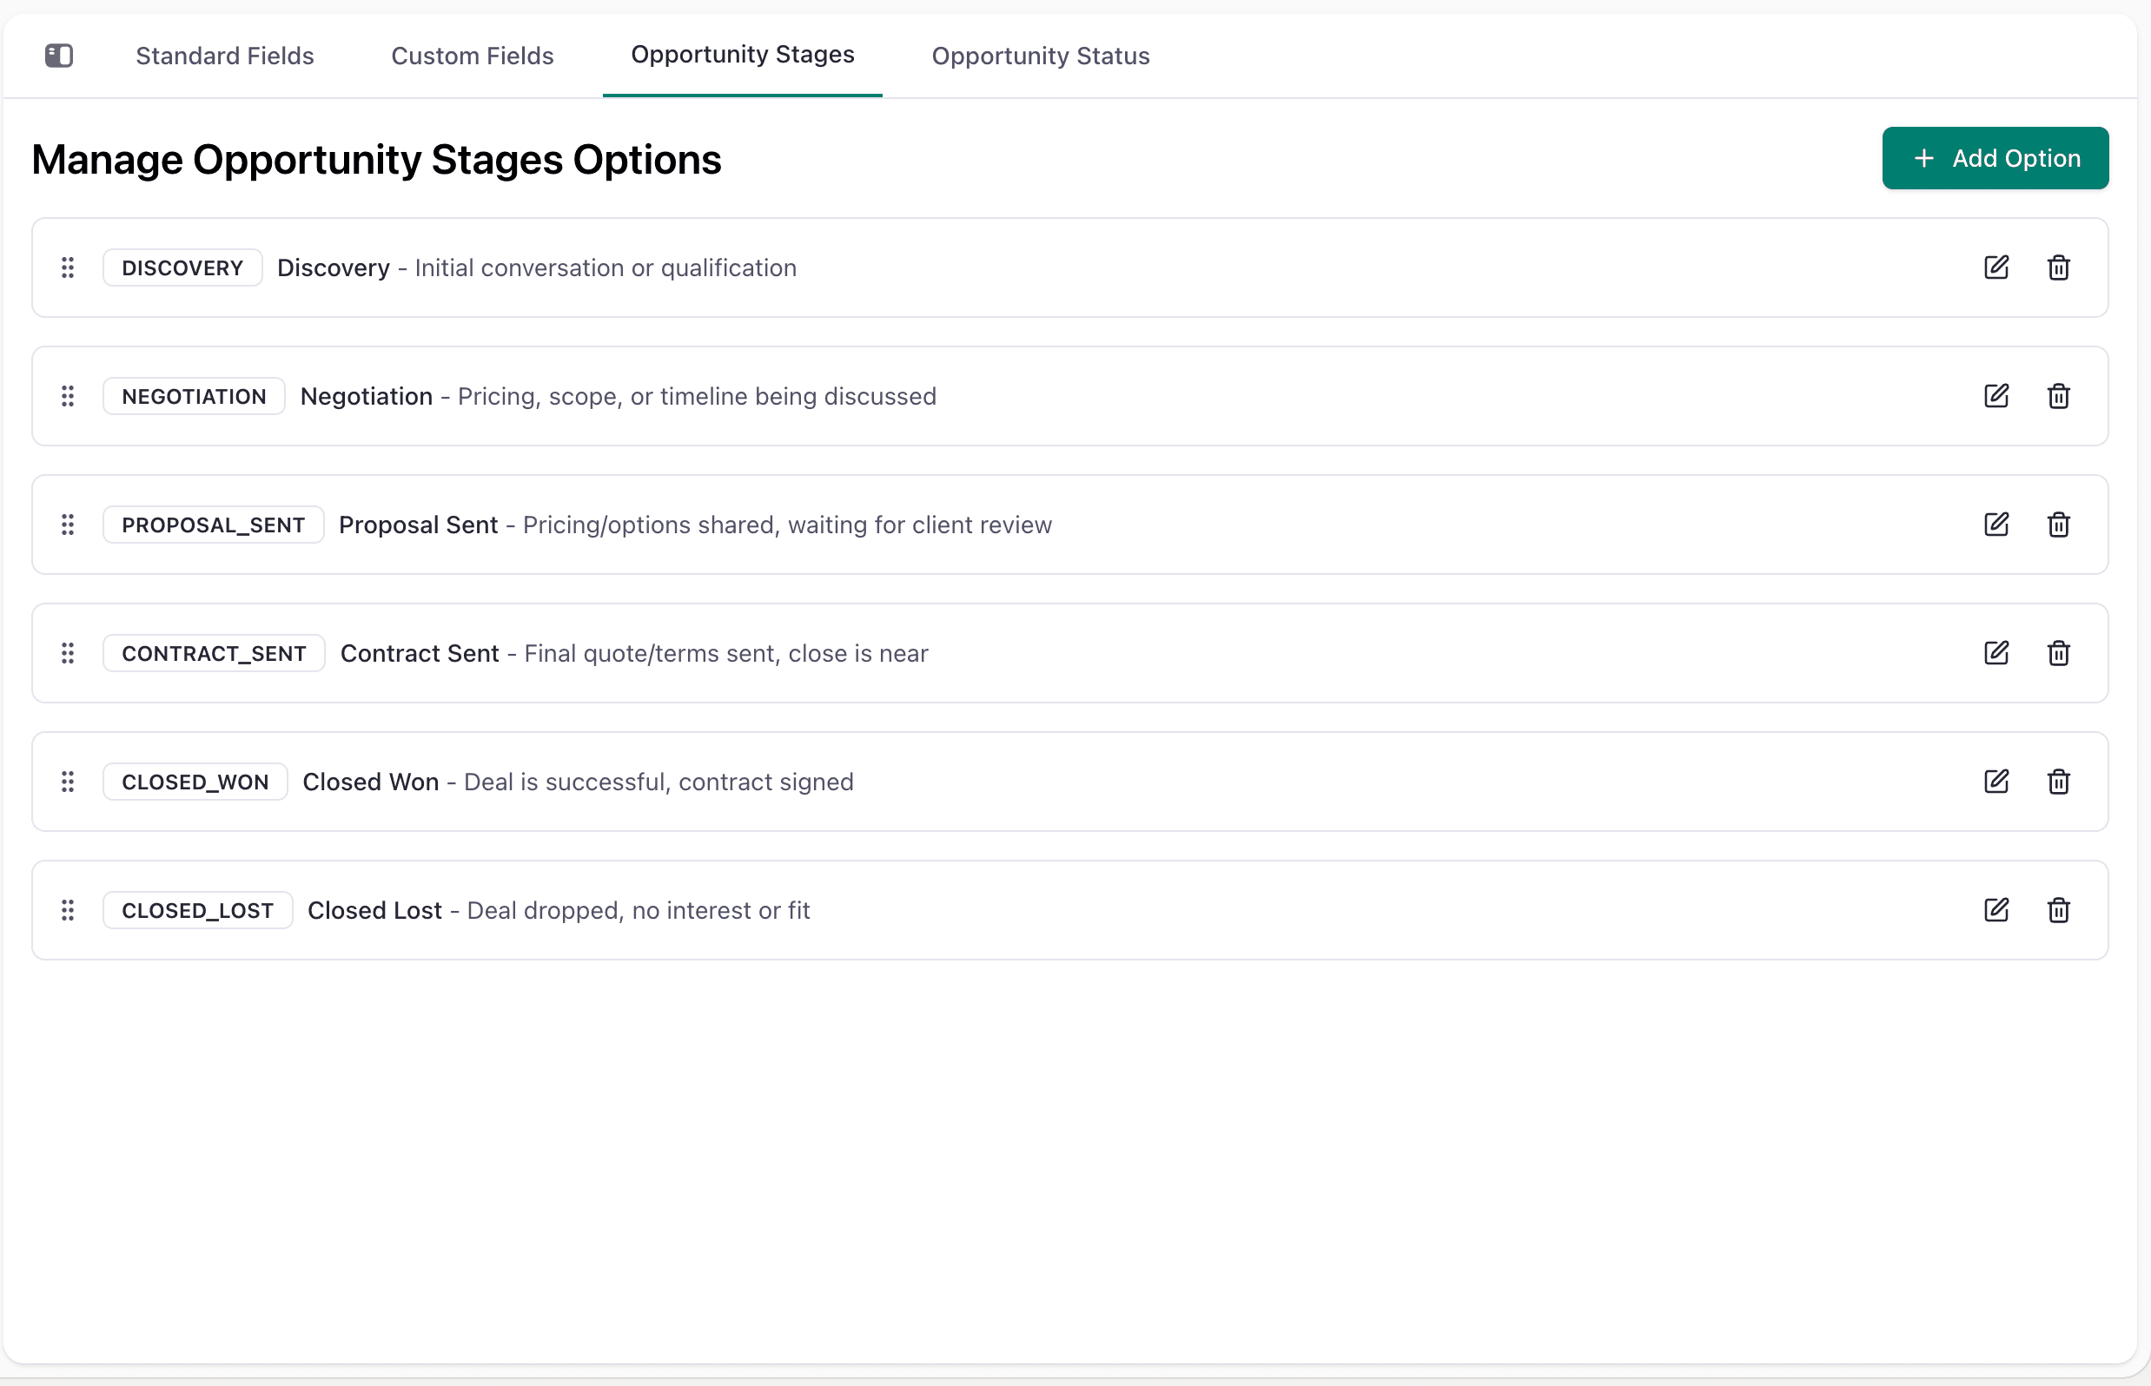Delete the Contract Sent stage option
The image size is (2151, 1386).
2058,653
